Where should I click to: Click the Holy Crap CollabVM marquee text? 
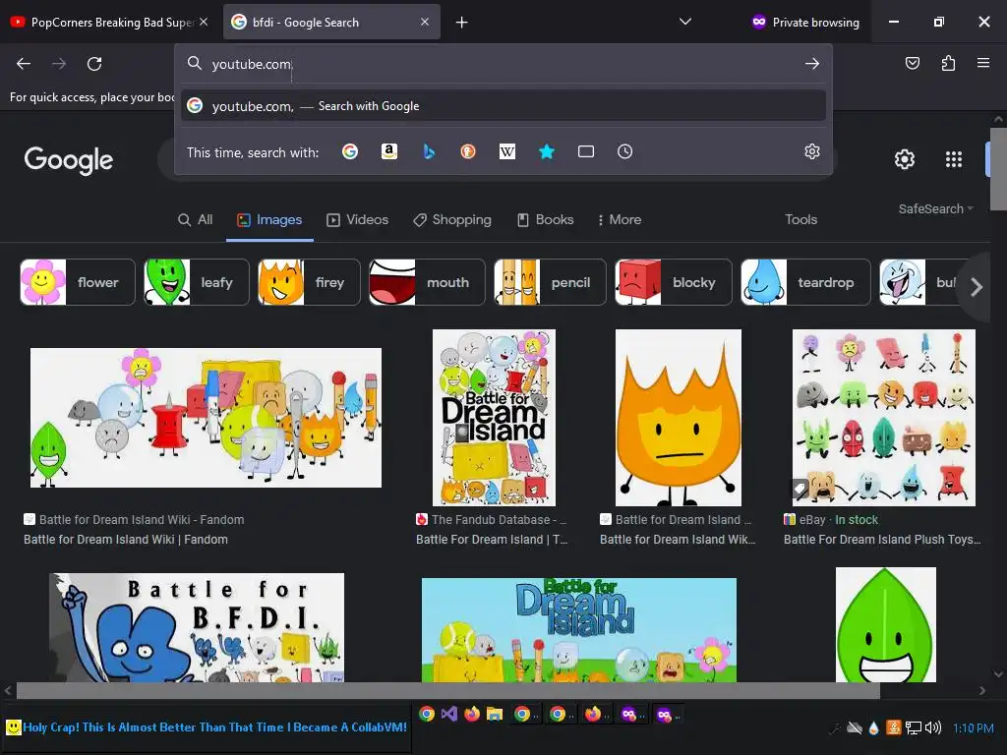[214, 727]
